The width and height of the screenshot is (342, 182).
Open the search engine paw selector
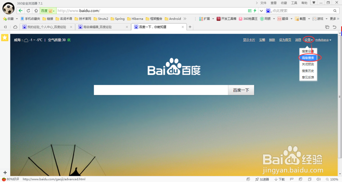coord(269,11)
